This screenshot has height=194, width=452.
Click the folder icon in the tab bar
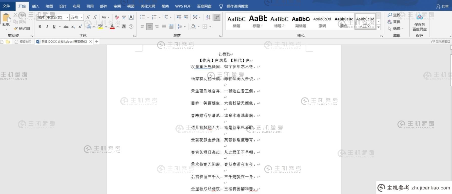coord(8,42)
